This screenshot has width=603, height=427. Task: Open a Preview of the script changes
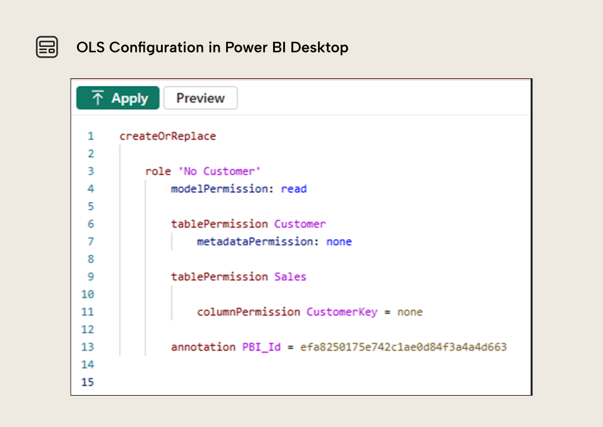(x=200, y=98)
